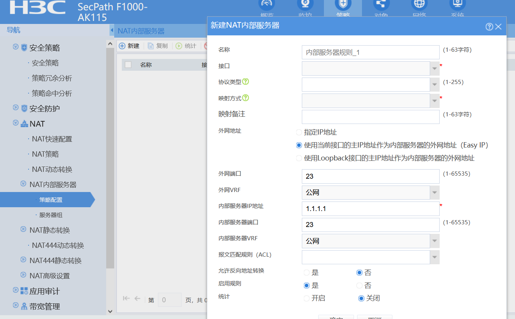Set 统计 to 关闭
Image resolution: width=515 pixels, height=319 pixels.
click(361, 298)
